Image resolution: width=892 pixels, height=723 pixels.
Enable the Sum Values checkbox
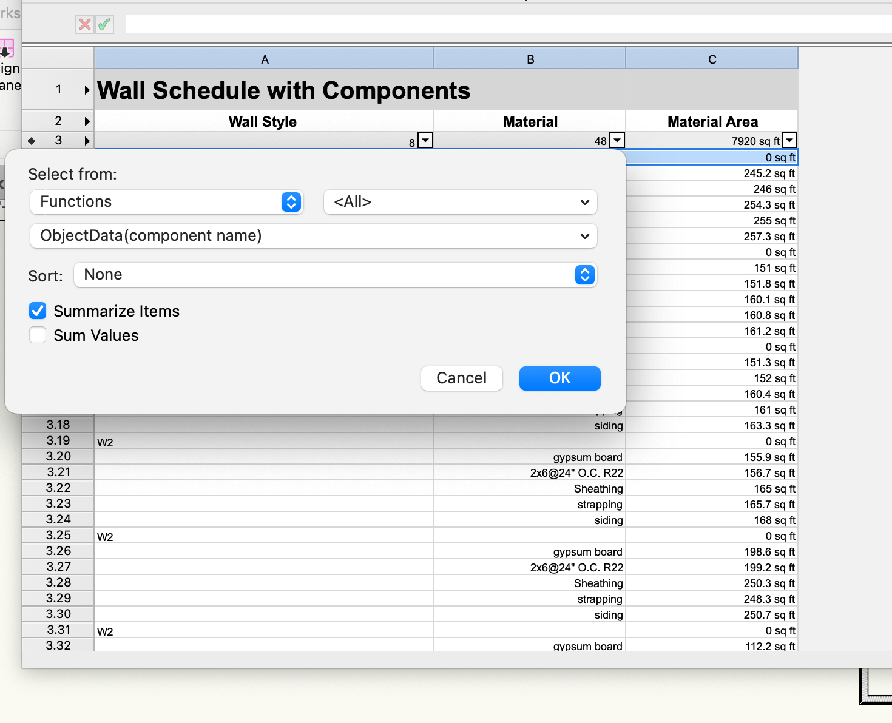(x=38, y=335)
